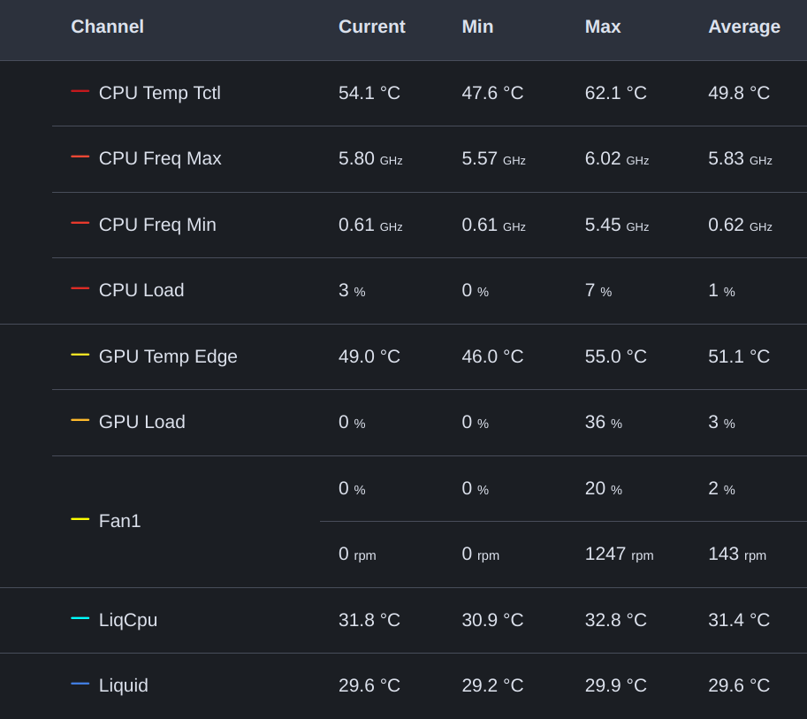Pick the Fan1 yellow color indicator
This screenshot has width=807, height=719.
point(80,519)
